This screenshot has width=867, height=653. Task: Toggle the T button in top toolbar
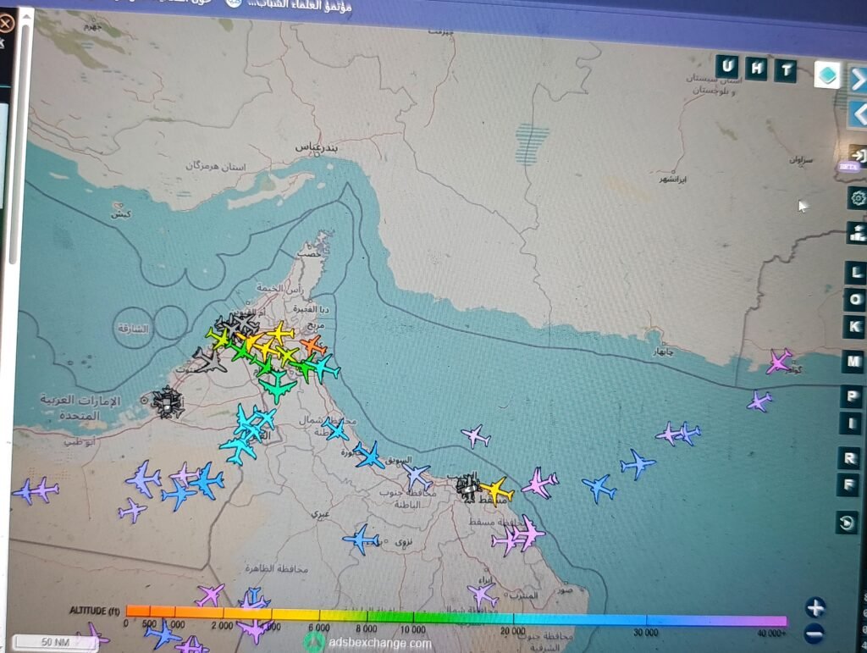(787, 70)
